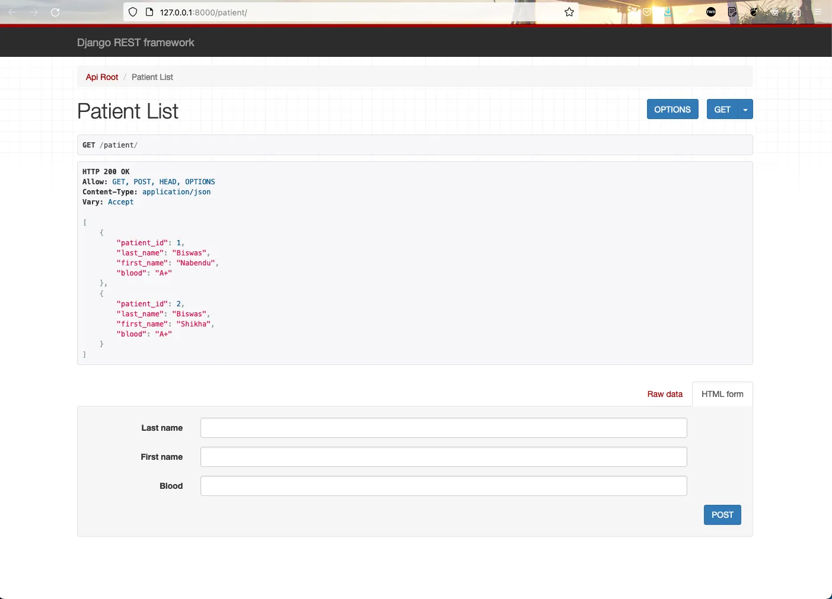Expand the GET format dropdown arrow
This screenshot has height=599, width=832.
tap(745, 109)
